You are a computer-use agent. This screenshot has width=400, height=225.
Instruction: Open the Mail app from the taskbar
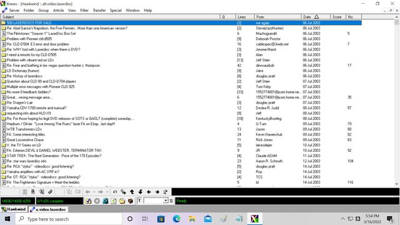pos(208,219)
